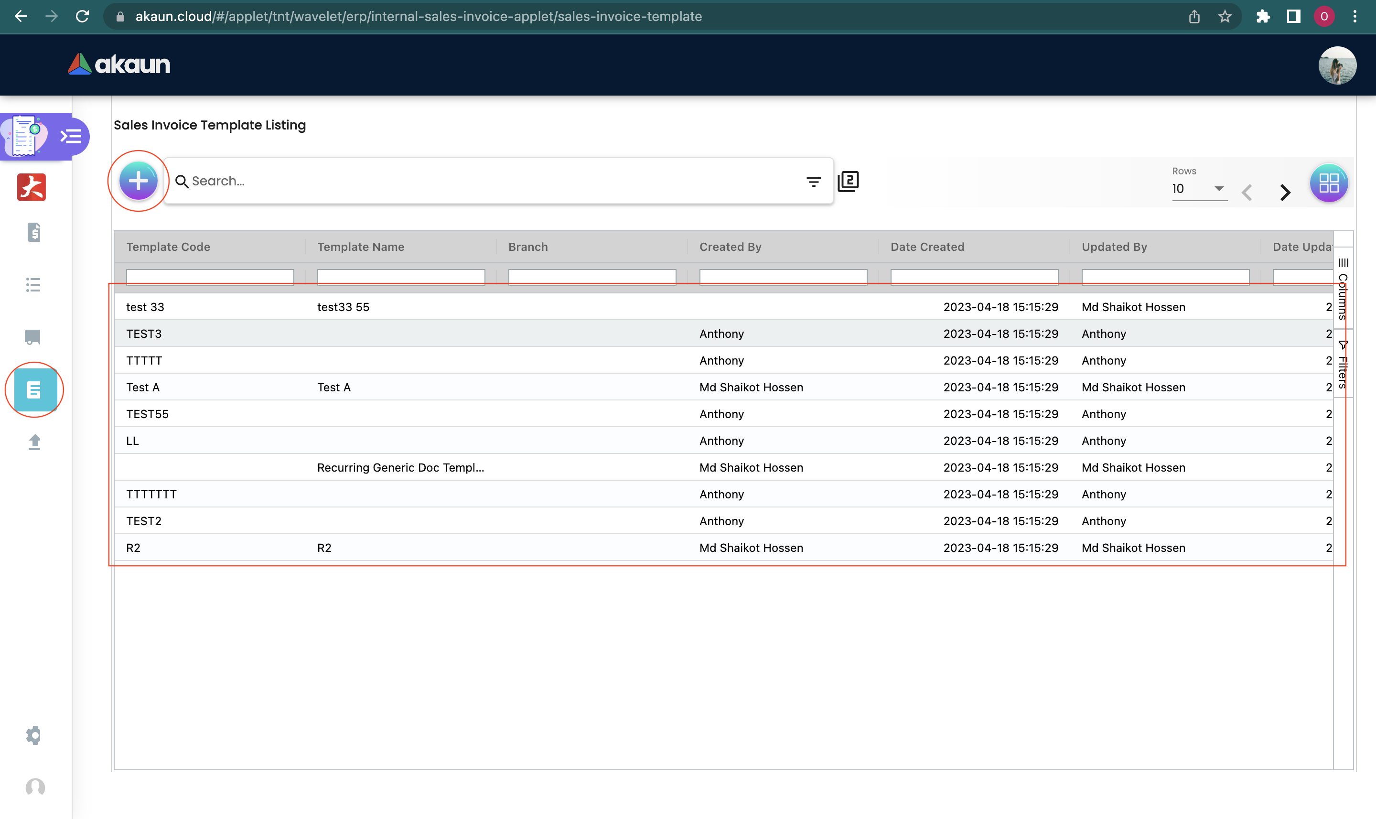
Task: Sort by Template Code column header
Action: (x=168, y=247)
